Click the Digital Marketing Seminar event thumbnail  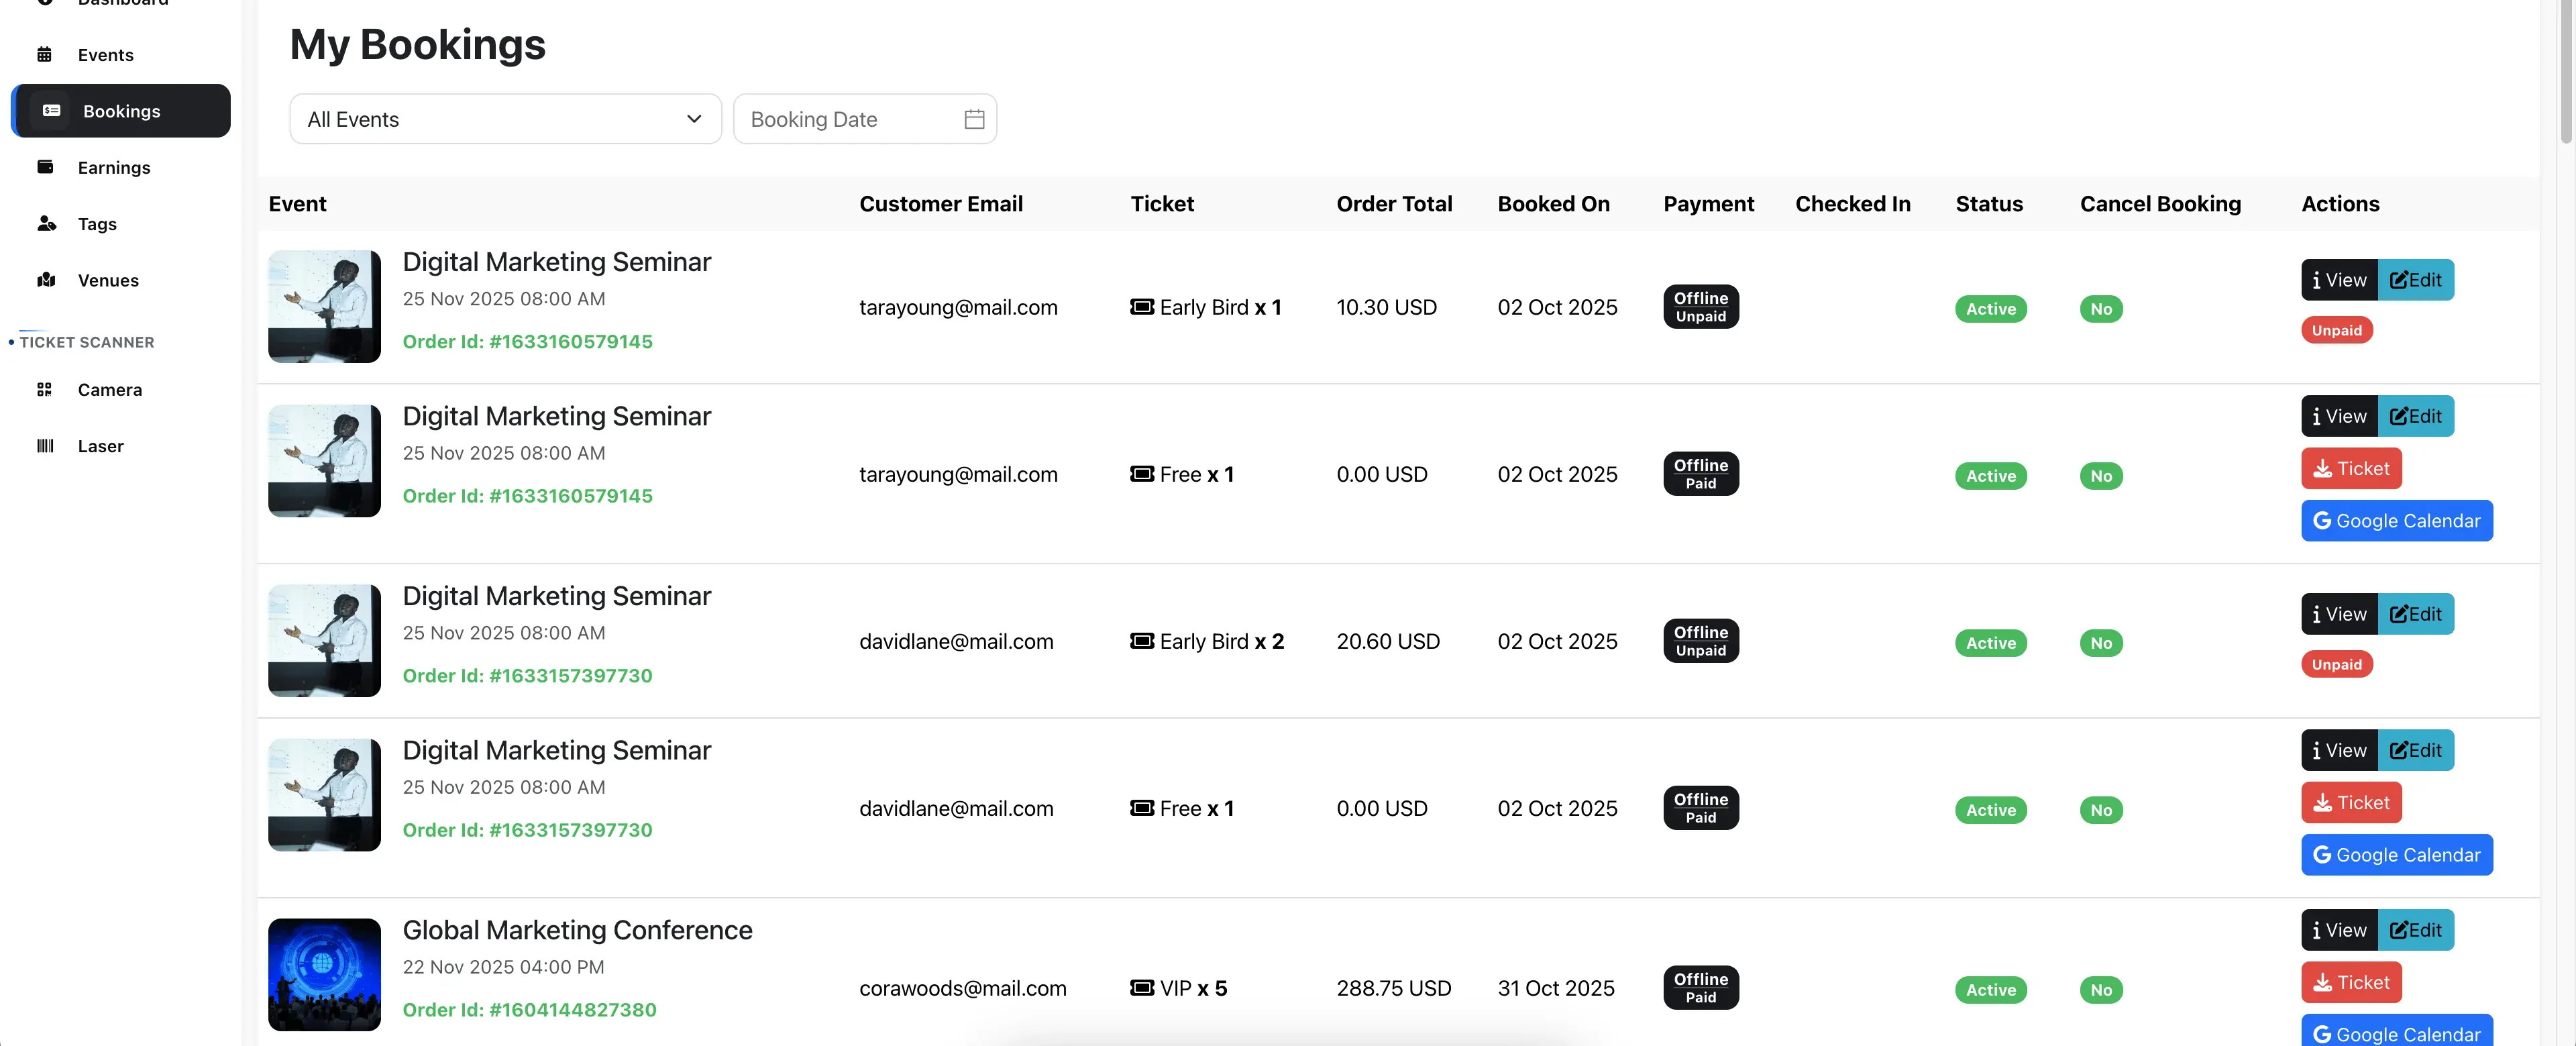pos(324,307)
